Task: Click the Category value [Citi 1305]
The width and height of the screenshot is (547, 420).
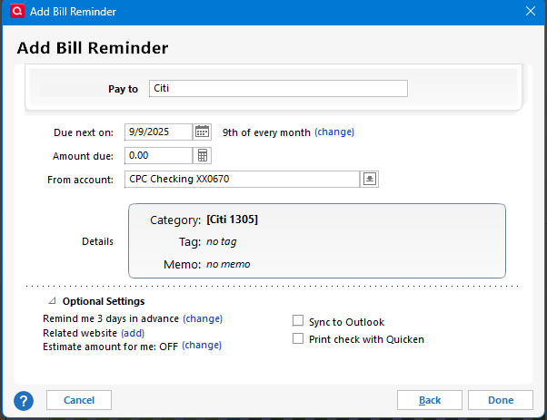Action: 232,220
